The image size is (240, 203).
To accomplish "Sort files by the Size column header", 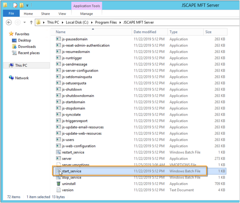I will tap(215, 32).
